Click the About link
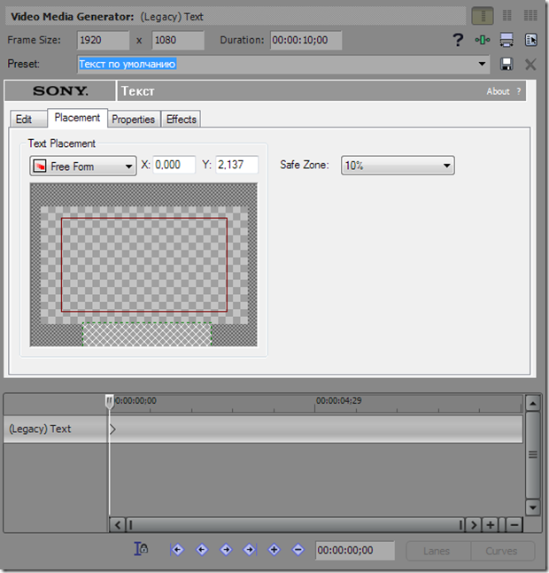The height and width of the screenshot is (573, 549). point(498,91)
